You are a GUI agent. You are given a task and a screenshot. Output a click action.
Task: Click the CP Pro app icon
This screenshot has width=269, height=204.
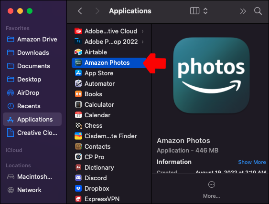(x=78, y=157)
